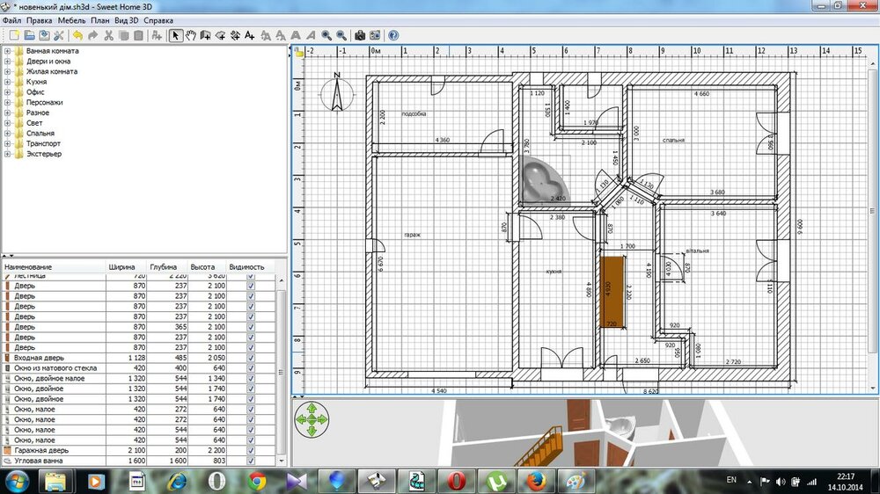The width and height of the screenshot is (880, 494).
Task: Open the Вид 3D menu
Action: click(x=127, y=19)
